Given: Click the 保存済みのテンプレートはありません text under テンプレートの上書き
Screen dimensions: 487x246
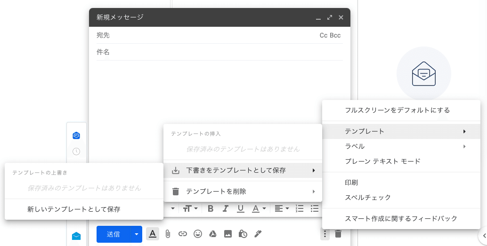Looking at the screenshot, I should (x=84, y=188).
